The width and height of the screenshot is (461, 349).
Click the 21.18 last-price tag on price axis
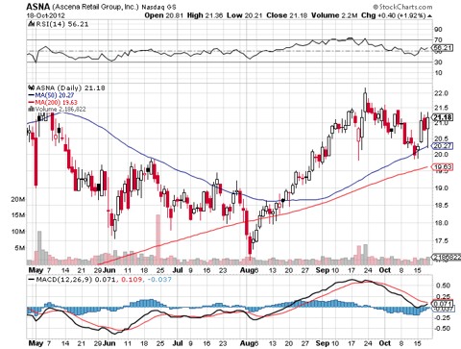click(x=443, y=117)
